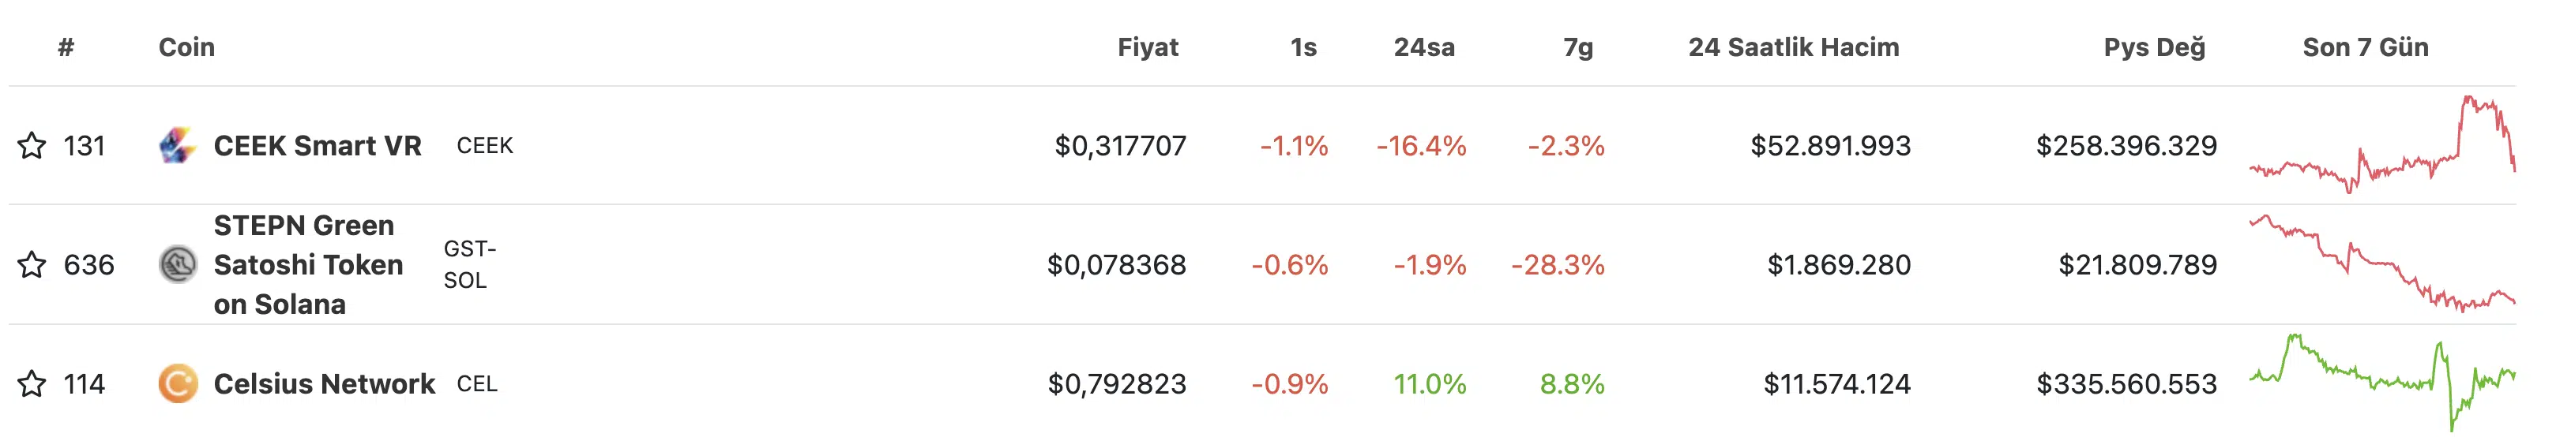The image size is (2556, 437).
Task: Toggle favorite star for Celsius Network
Action: 32,383
